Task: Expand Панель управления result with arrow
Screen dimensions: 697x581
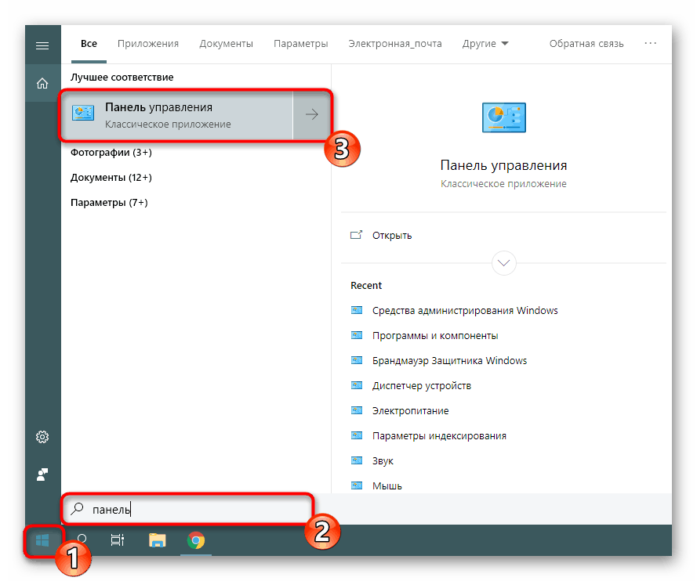Action: [312, 114]
